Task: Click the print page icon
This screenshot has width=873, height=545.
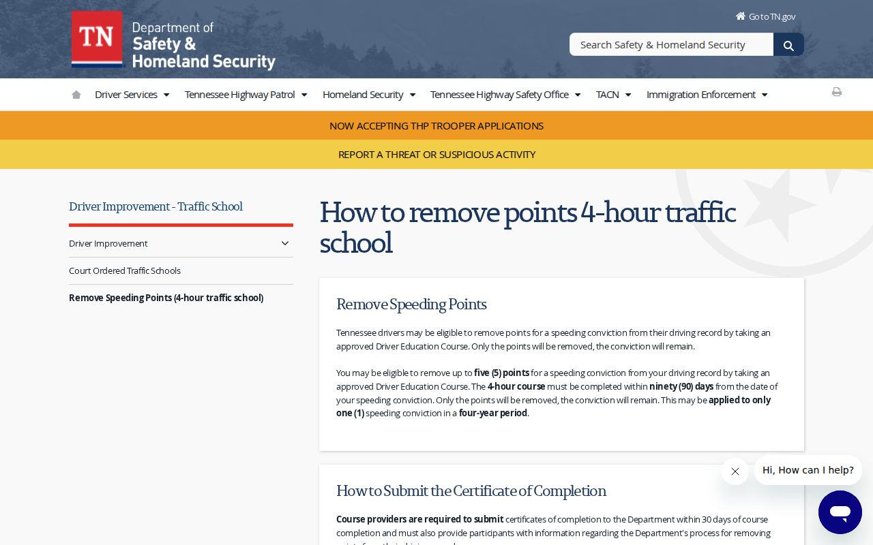Action: 837,92
